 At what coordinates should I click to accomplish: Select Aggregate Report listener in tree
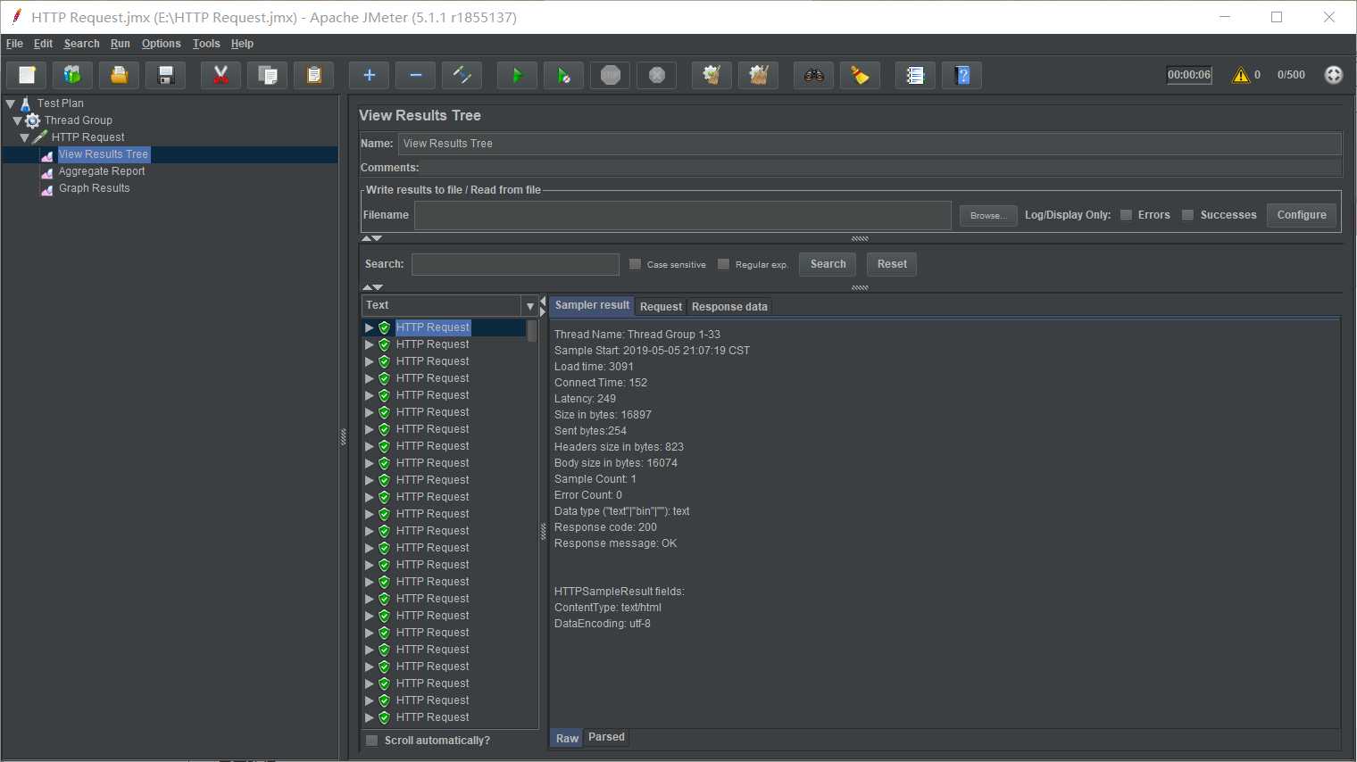tap(102, 171)
